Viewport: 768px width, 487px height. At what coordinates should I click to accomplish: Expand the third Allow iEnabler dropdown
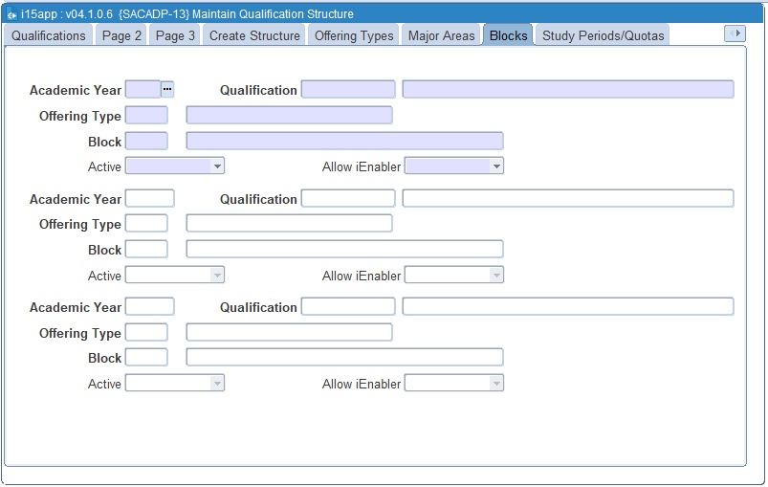tap(453, 384)
